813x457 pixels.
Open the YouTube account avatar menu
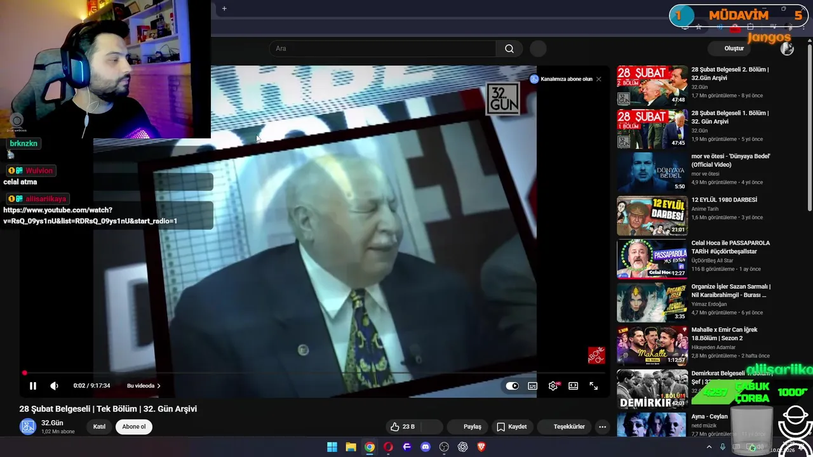tap(787, 48)
